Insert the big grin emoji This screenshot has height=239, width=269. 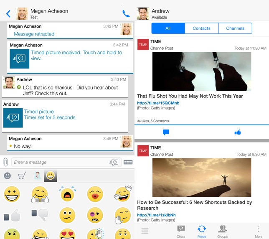pos(12,194)
